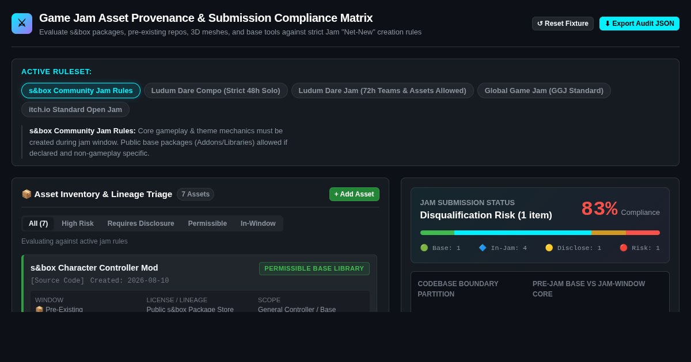The image size is (691, 362).
Task: Click the Public s&box Package Store value
Action: (x=190, y=310)
